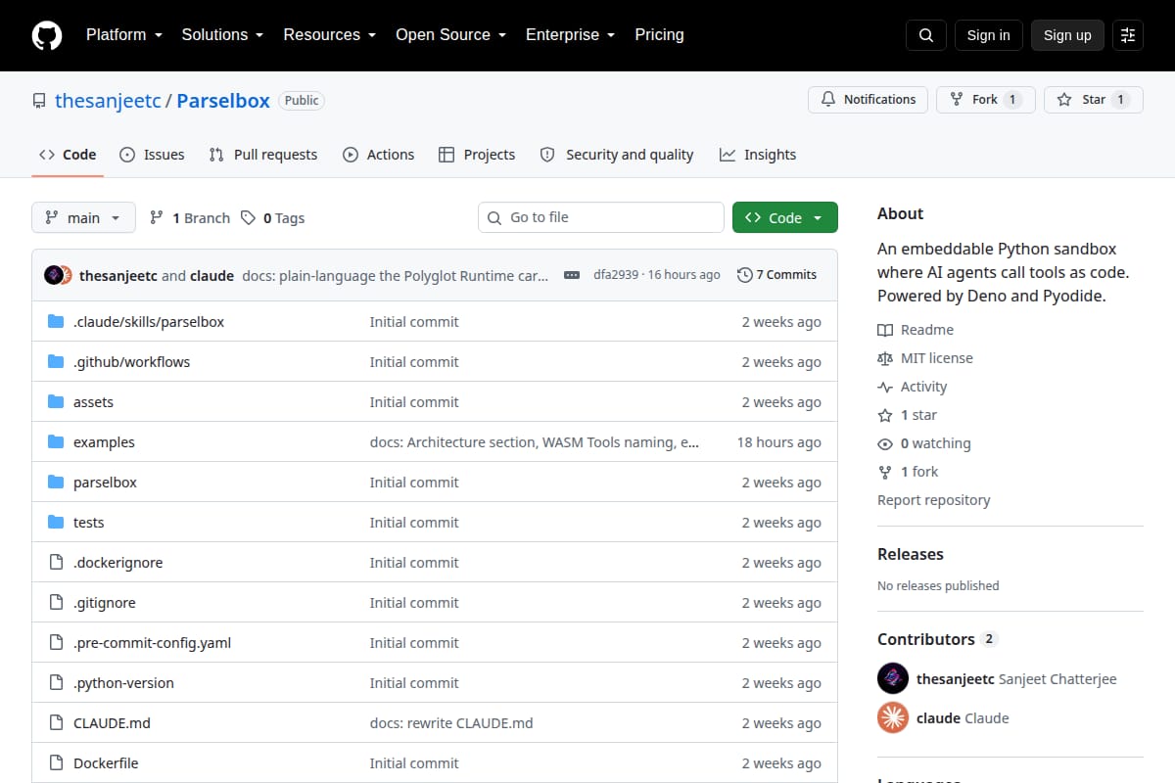Click the GitHub logo icon

click(47, 35)
